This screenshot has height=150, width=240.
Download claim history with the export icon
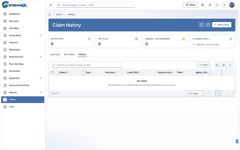click(230, 65)
